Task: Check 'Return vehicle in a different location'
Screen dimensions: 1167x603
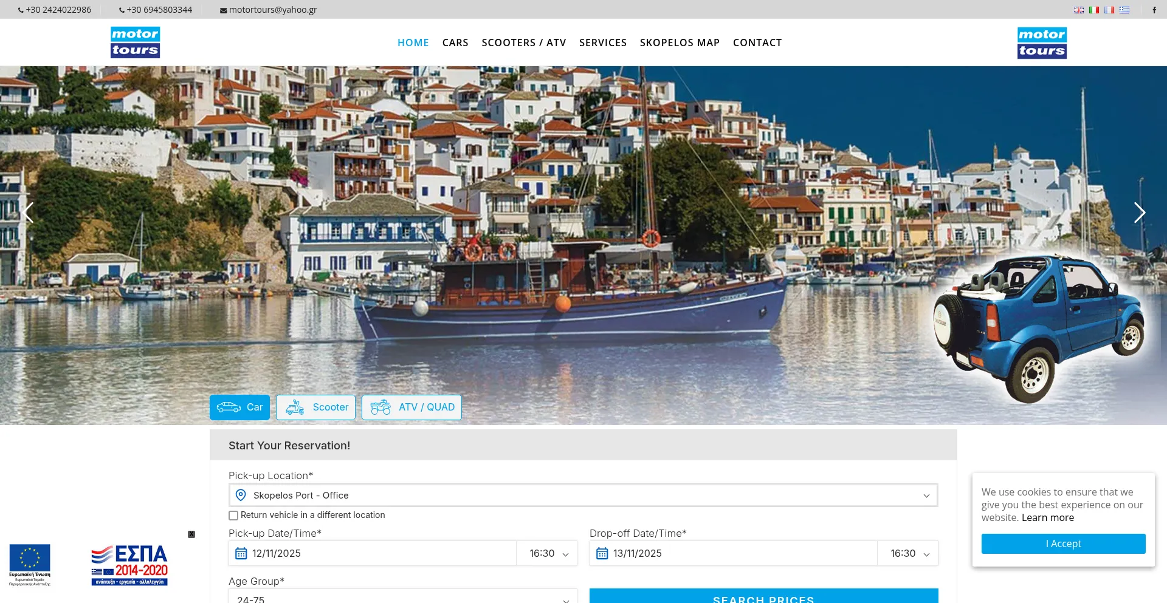Action: coord(233,516)
